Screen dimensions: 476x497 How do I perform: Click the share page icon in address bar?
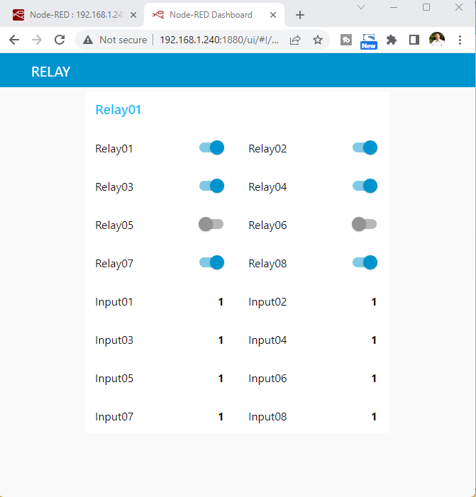tap(295, 40)
